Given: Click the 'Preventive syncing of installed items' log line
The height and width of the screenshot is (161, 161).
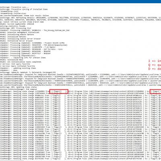Looking at the screenshot, I should (24, 9).
